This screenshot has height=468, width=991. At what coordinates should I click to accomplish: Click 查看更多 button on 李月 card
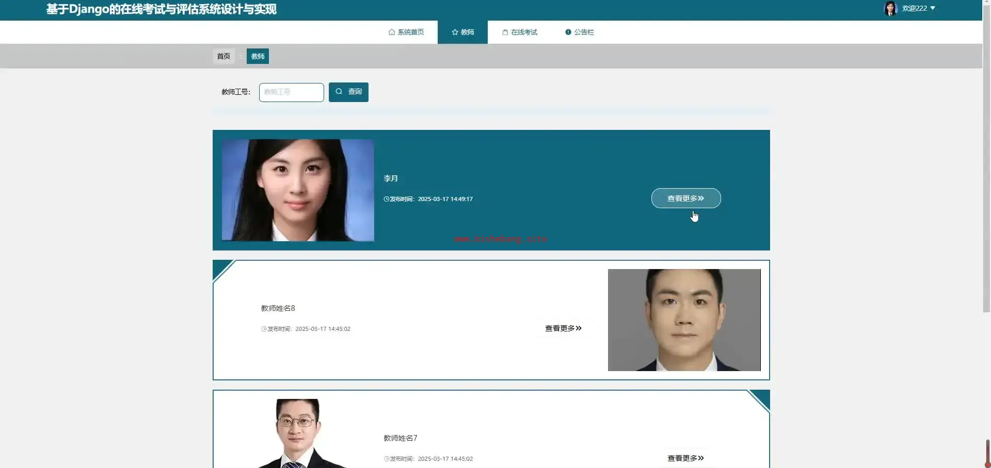(x=686, y=198)
